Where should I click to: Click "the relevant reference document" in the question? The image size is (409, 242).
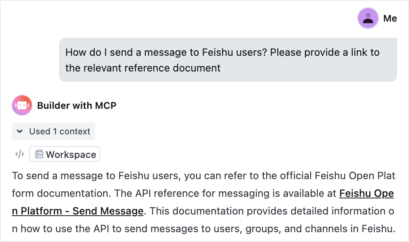click(x=143, y=68)
